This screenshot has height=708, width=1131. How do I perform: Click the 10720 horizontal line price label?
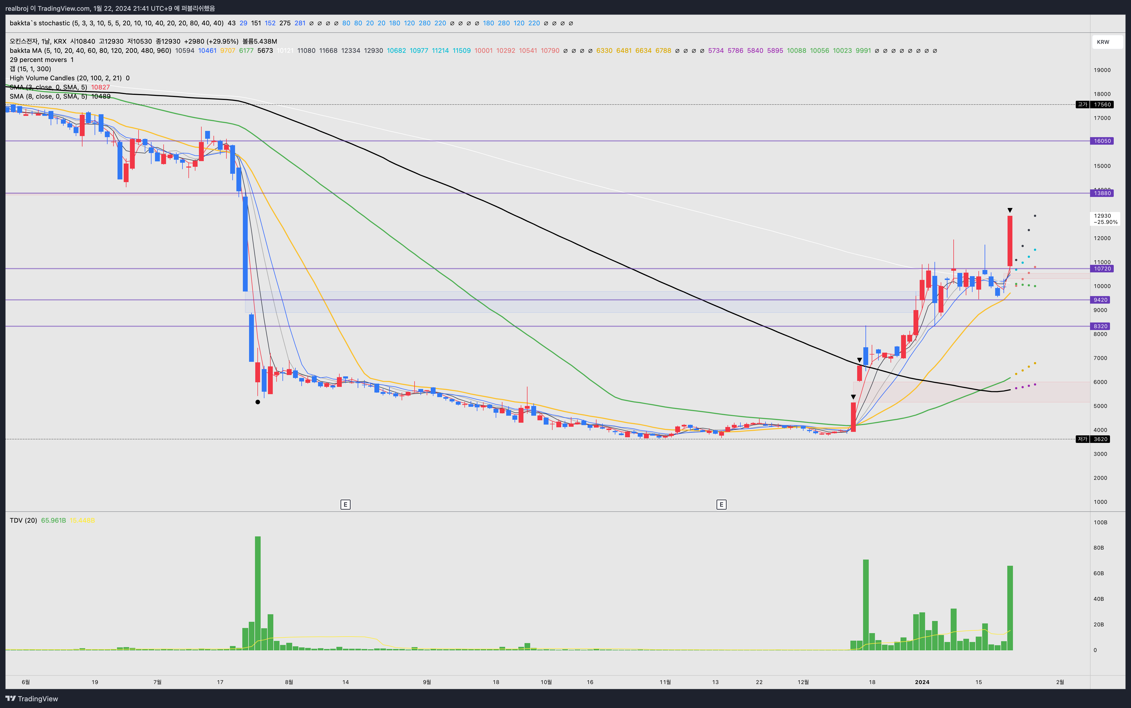pos(1102,269)
